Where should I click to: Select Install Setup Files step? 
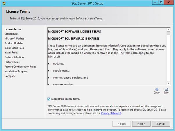[x=14, y=48]
